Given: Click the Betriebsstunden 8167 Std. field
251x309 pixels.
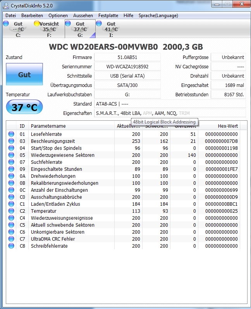Looking at the screenshot, I should pyautogui.click(x=229, y=95).
